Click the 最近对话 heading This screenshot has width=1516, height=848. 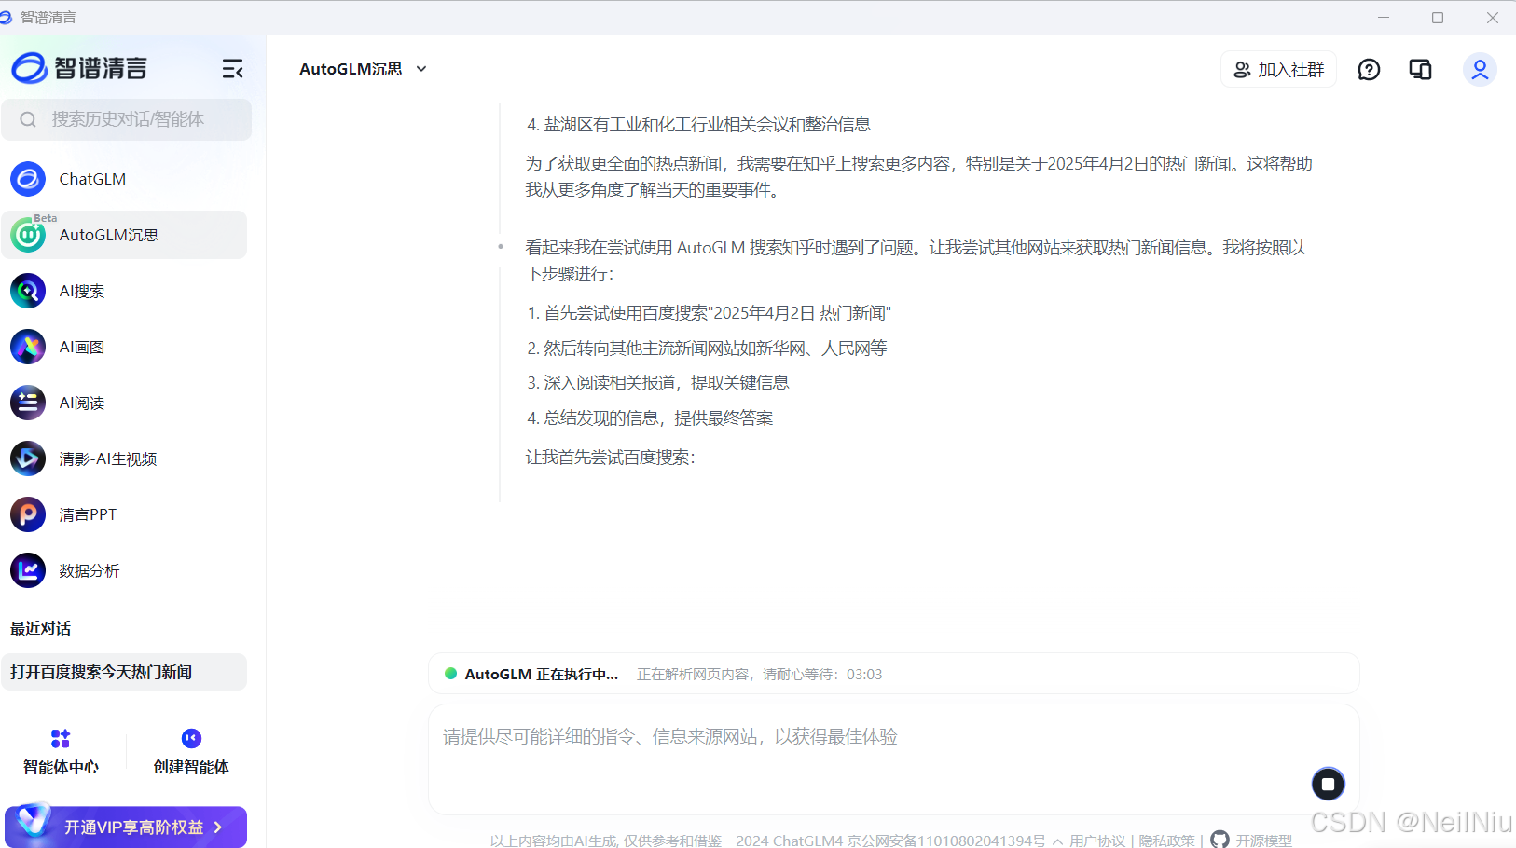click(40, 628)
